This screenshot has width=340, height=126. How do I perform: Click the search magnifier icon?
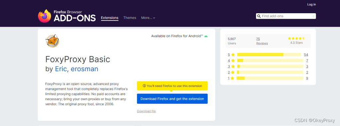pos(259,16)
